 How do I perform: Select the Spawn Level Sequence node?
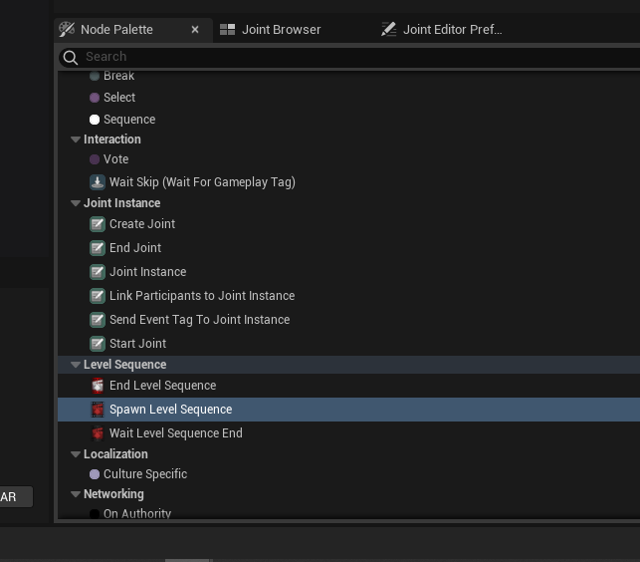pyautogui.click(x=170, y=410)
